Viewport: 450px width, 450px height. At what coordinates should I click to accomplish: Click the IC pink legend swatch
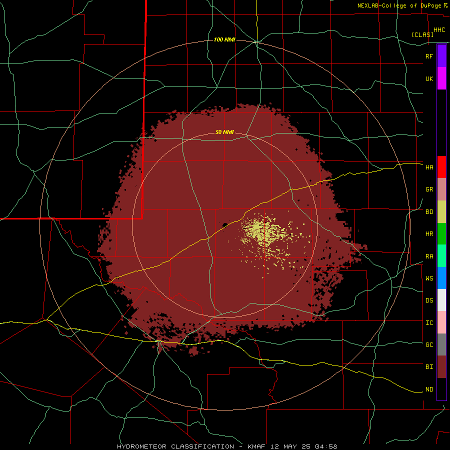[441, 322]
